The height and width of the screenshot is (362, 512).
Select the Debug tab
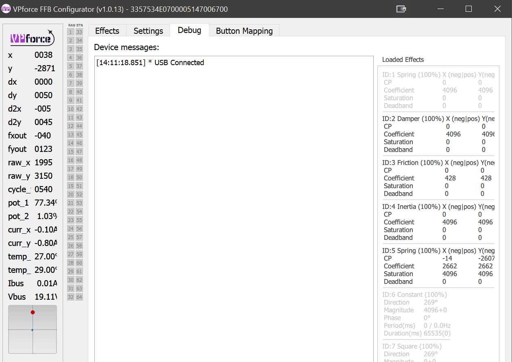tap(189, 30)
